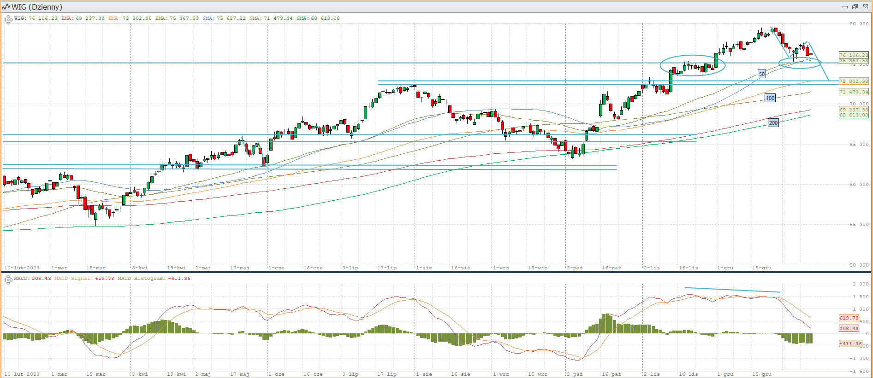
Task: Click the MACD Histogram legend label
Action: coord(141,279)
